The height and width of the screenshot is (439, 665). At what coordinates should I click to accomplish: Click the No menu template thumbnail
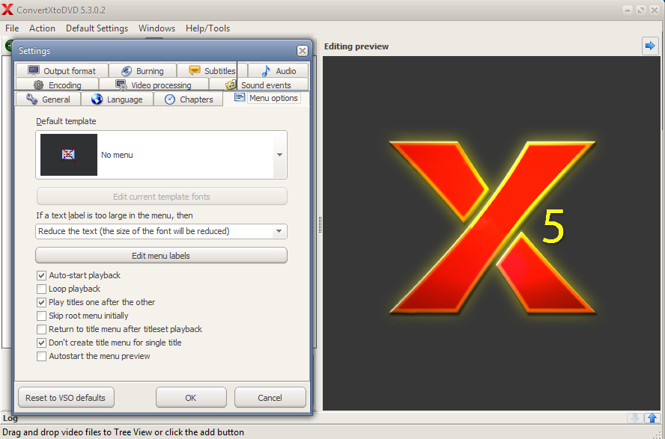pyautogui.click(x=69, y=155)
